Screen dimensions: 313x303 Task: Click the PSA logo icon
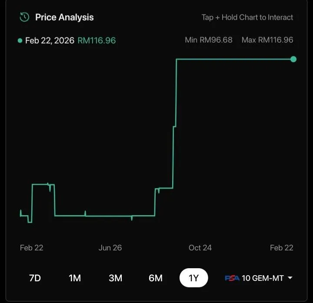tap(232, 278)
